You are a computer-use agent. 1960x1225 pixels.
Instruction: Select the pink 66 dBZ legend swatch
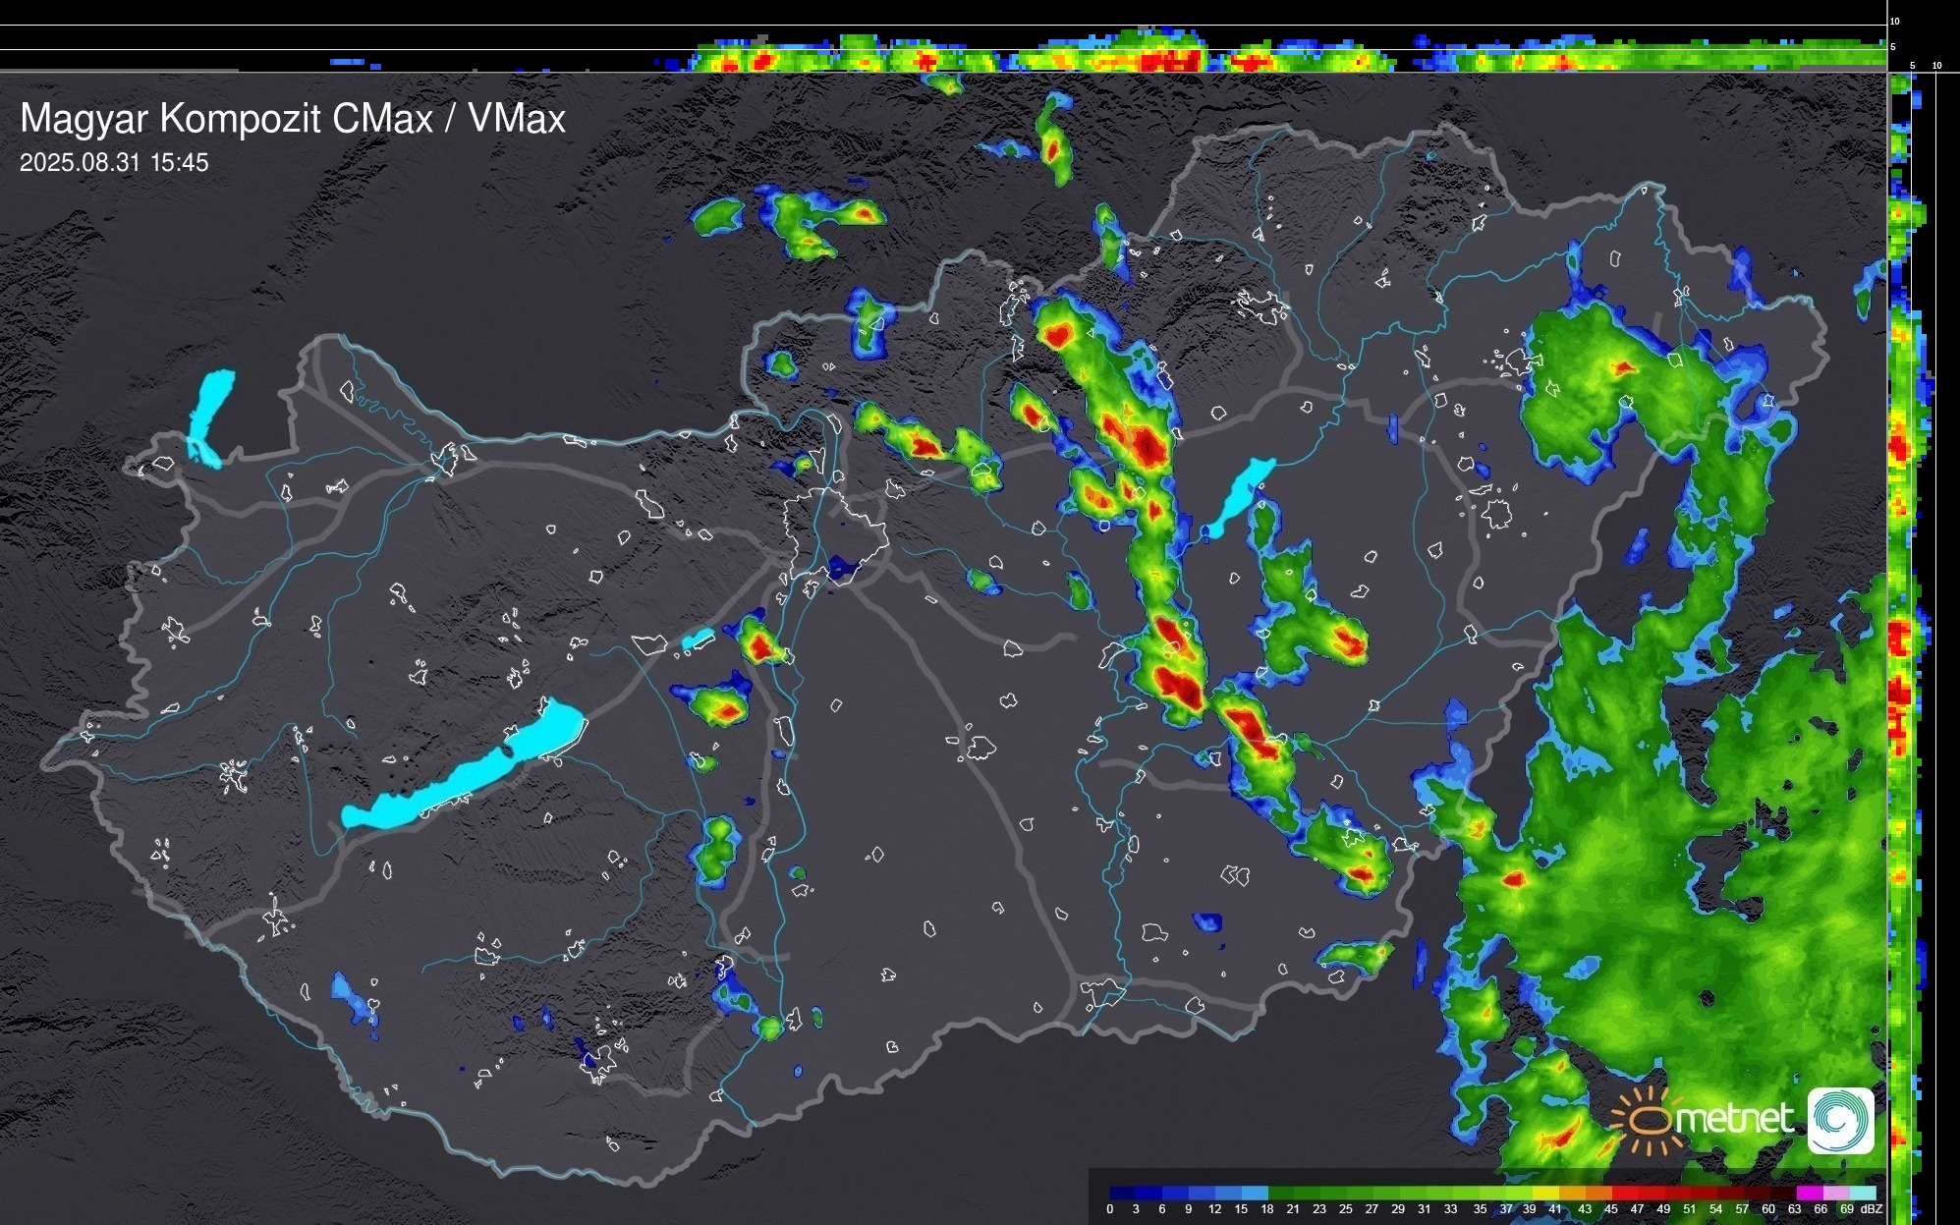point(1835,1193)
